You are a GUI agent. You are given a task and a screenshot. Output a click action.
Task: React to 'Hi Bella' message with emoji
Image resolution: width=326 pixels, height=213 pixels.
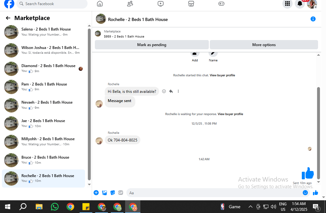[164, 91]
